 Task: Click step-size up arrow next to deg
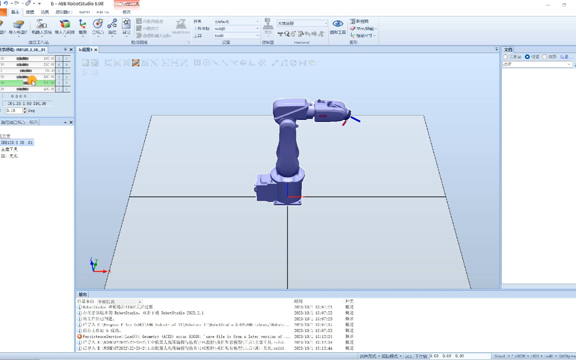[x=25, y=109]
